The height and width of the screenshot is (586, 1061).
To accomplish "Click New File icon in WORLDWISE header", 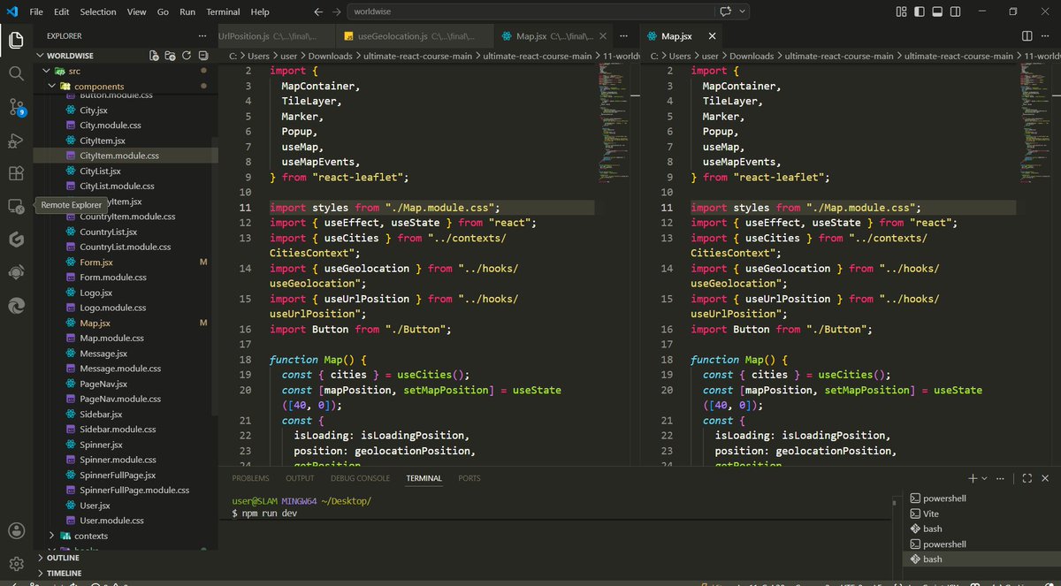I will [154, 55].
